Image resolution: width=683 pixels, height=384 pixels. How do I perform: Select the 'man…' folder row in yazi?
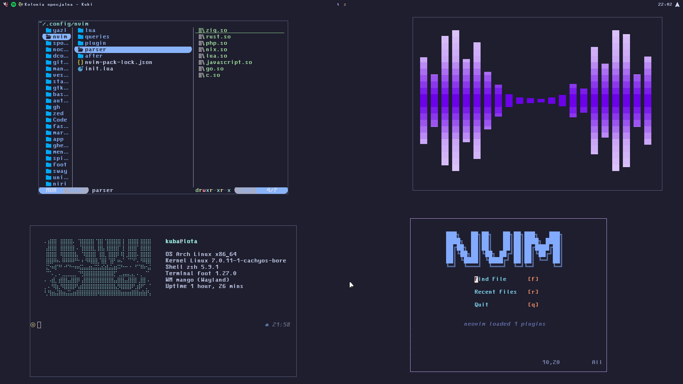pyautogui.click(x=57, y=69)
